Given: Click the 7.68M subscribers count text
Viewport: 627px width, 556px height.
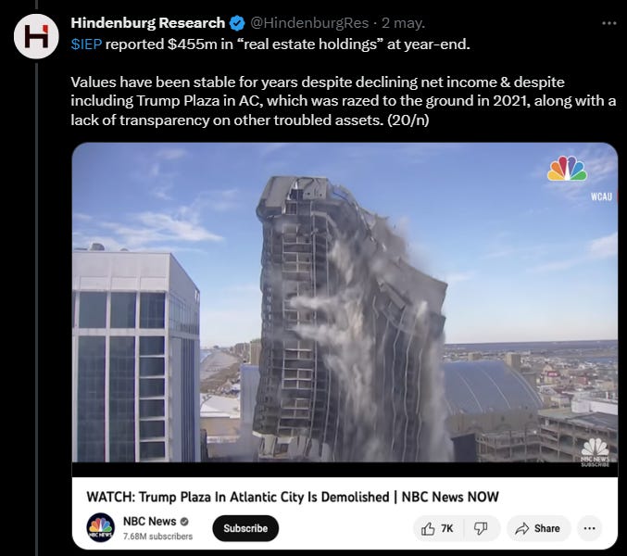Looking at the screenshot, I should coord(157,537).
